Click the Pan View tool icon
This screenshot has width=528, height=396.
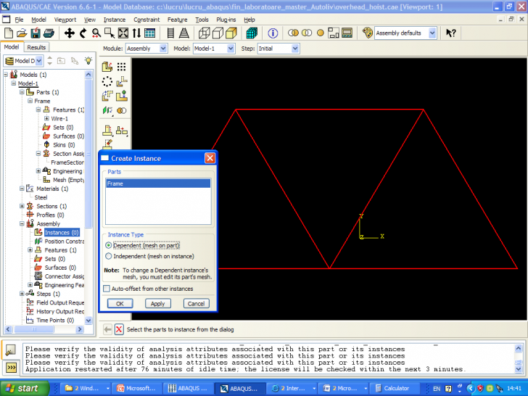(x=70, y=33)
